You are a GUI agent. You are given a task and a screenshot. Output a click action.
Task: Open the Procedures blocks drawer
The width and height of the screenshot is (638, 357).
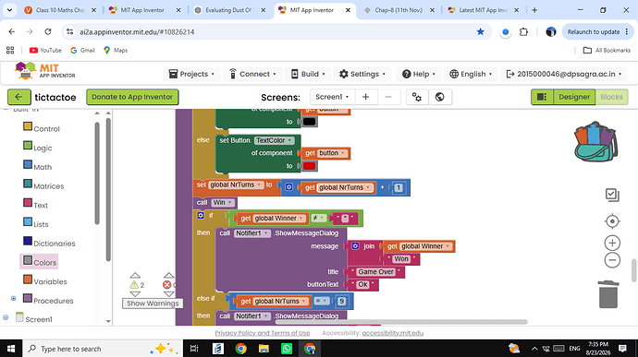pyautogui.click(x=48, y=300)
